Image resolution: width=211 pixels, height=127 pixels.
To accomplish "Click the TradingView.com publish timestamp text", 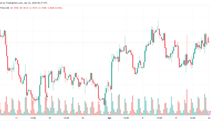I will [x=24, y=3].
